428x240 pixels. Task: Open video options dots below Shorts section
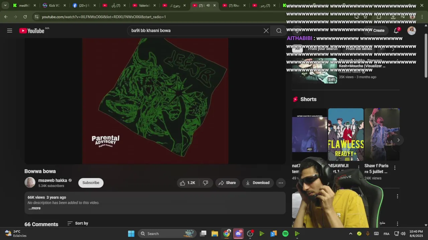pos(397,196)
